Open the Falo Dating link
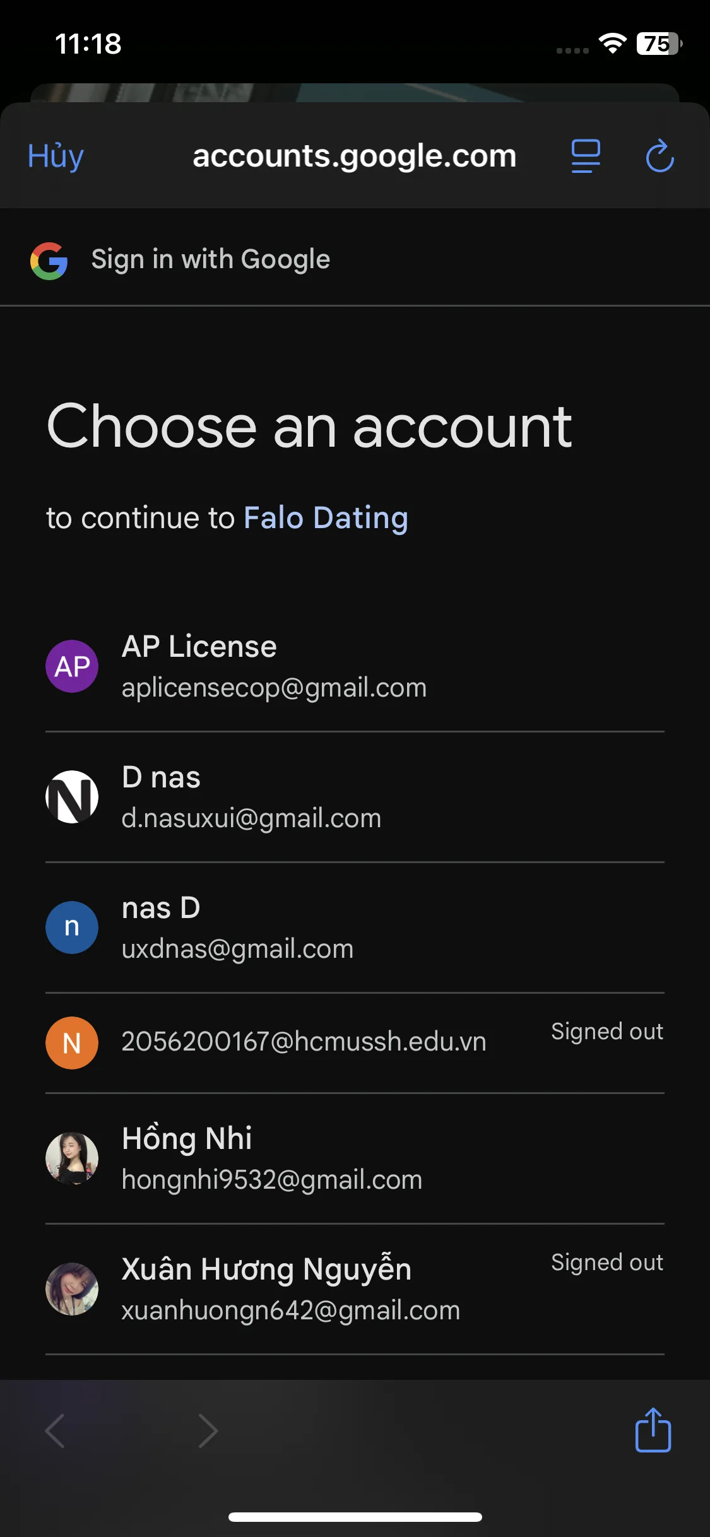Viewport: 710px width, 1537px height. tap(326, 518)
